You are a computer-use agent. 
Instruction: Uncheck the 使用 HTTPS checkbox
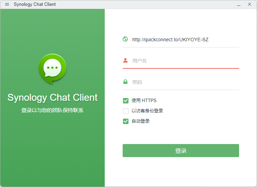click(126, 101)
